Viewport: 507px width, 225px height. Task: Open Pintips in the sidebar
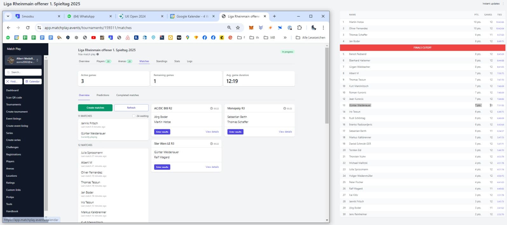(10, 197)
